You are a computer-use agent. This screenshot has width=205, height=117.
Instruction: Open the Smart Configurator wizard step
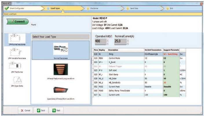[x=23, y=8]
